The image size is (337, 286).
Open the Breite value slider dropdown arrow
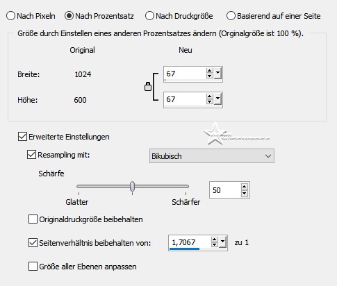tap(217, 74)
